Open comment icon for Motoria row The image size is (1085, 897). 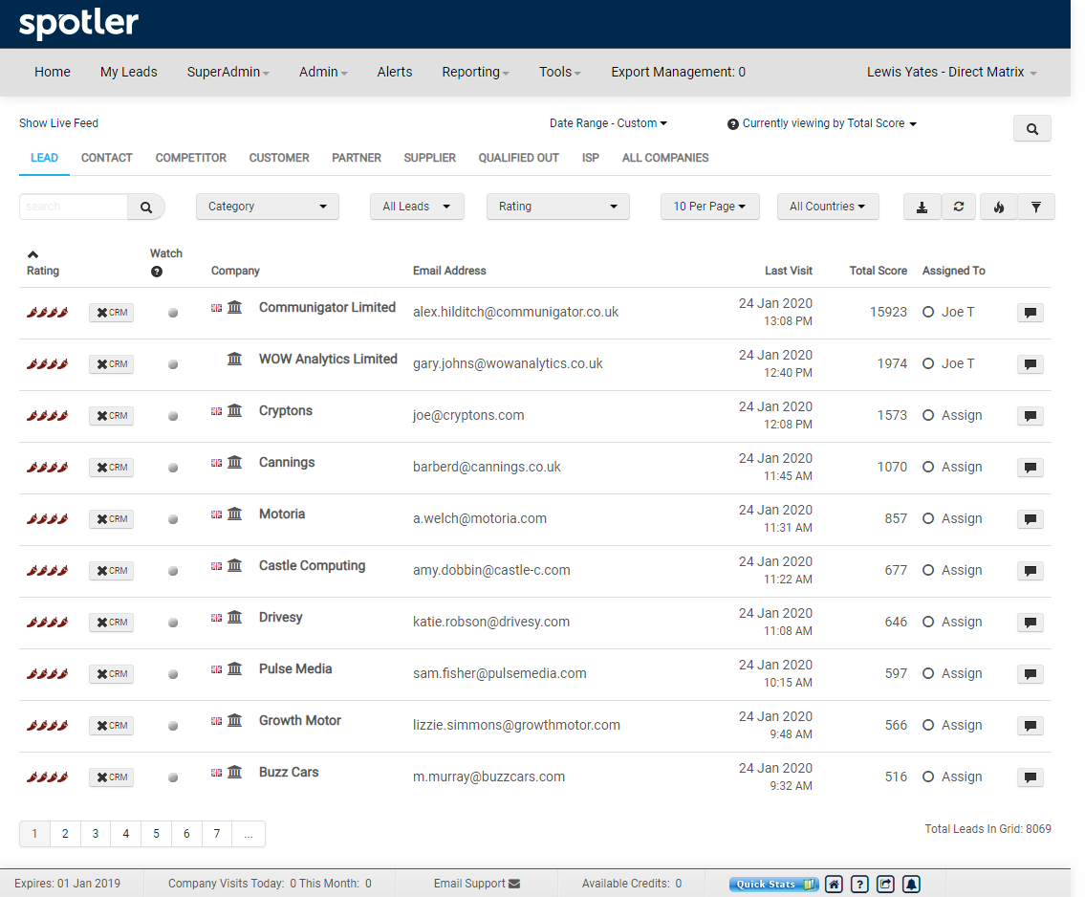click(1031, 519)
